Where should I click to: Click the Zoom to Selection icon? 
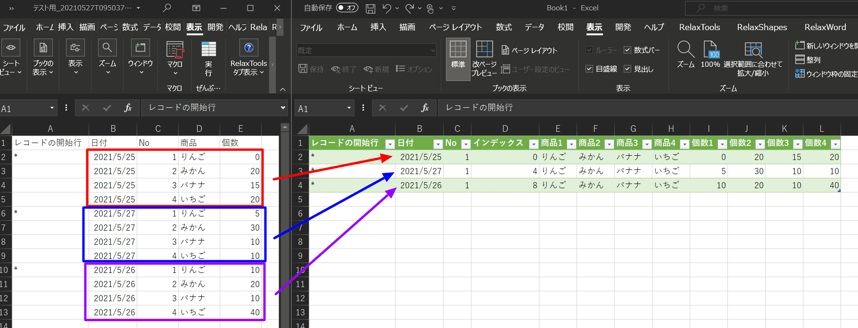pyautogui.click(x=753, y=49)
